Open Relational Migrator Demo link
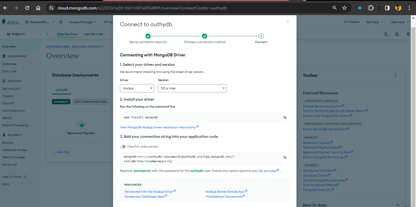Screen dimensions: 416x207 [x=322, y=148]
